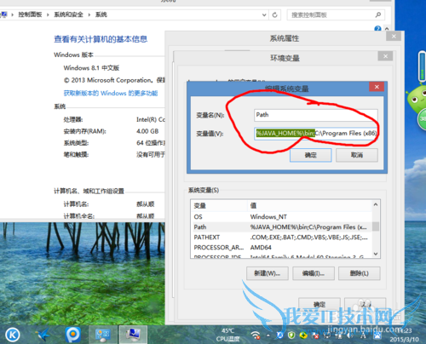Click the green cartoon desktop widget
The width and height of the screenshot is (426, 344).
tap(417, 100)
